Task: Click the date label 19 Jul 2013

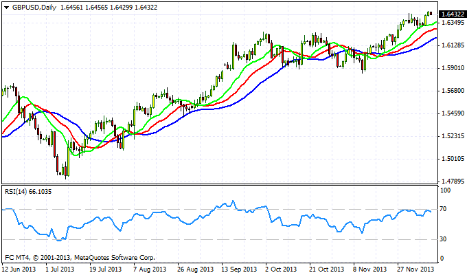Action: point(106,269)
